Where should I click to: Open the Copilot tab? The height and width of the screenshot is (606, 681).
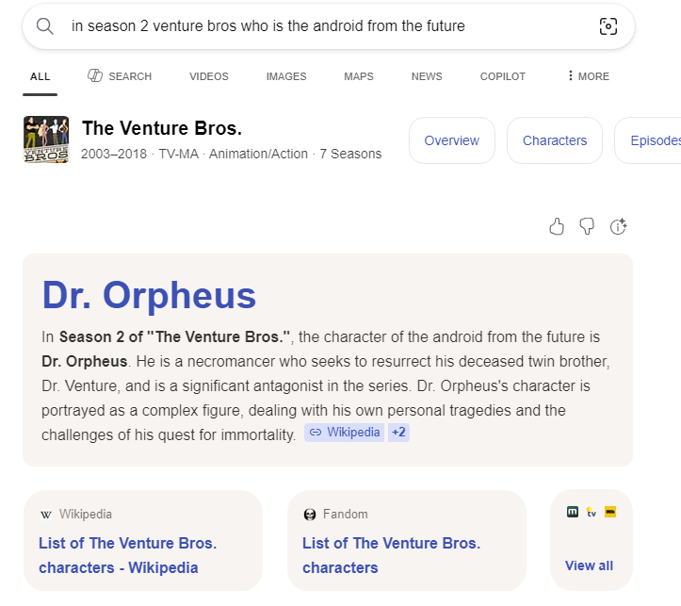coord(503,76)
